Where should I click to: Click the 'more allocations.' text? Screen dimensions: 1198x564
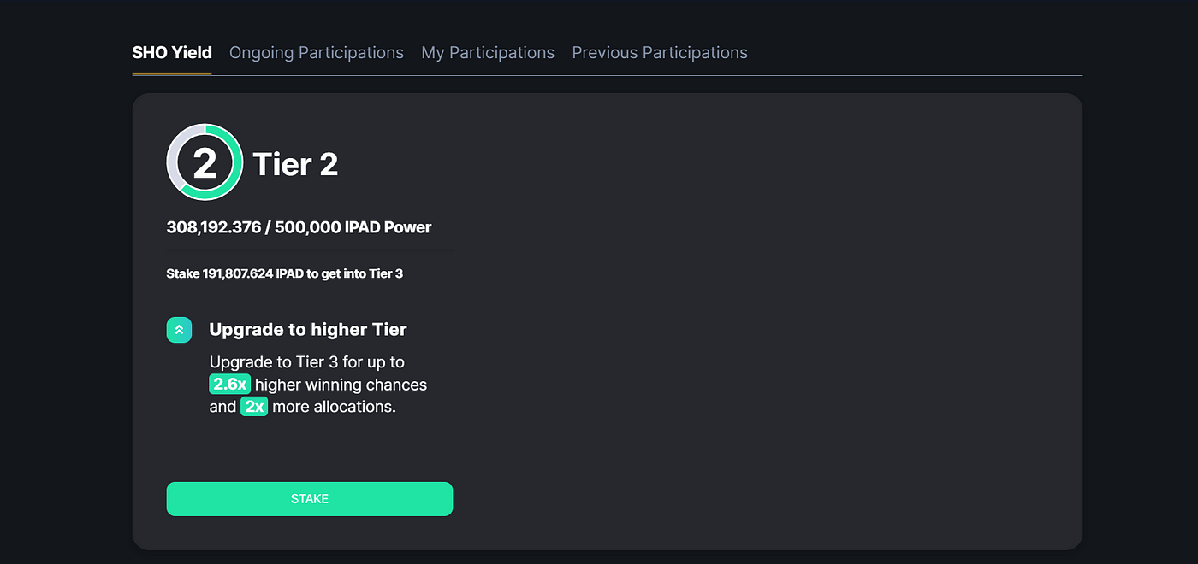tap(334, 407)
